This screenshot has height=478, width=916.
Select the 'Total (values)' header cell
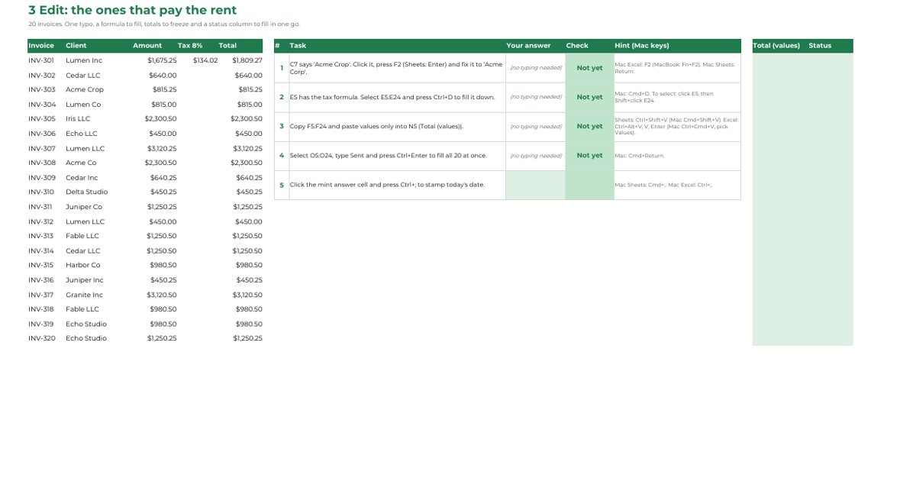[x=779, y=46]
